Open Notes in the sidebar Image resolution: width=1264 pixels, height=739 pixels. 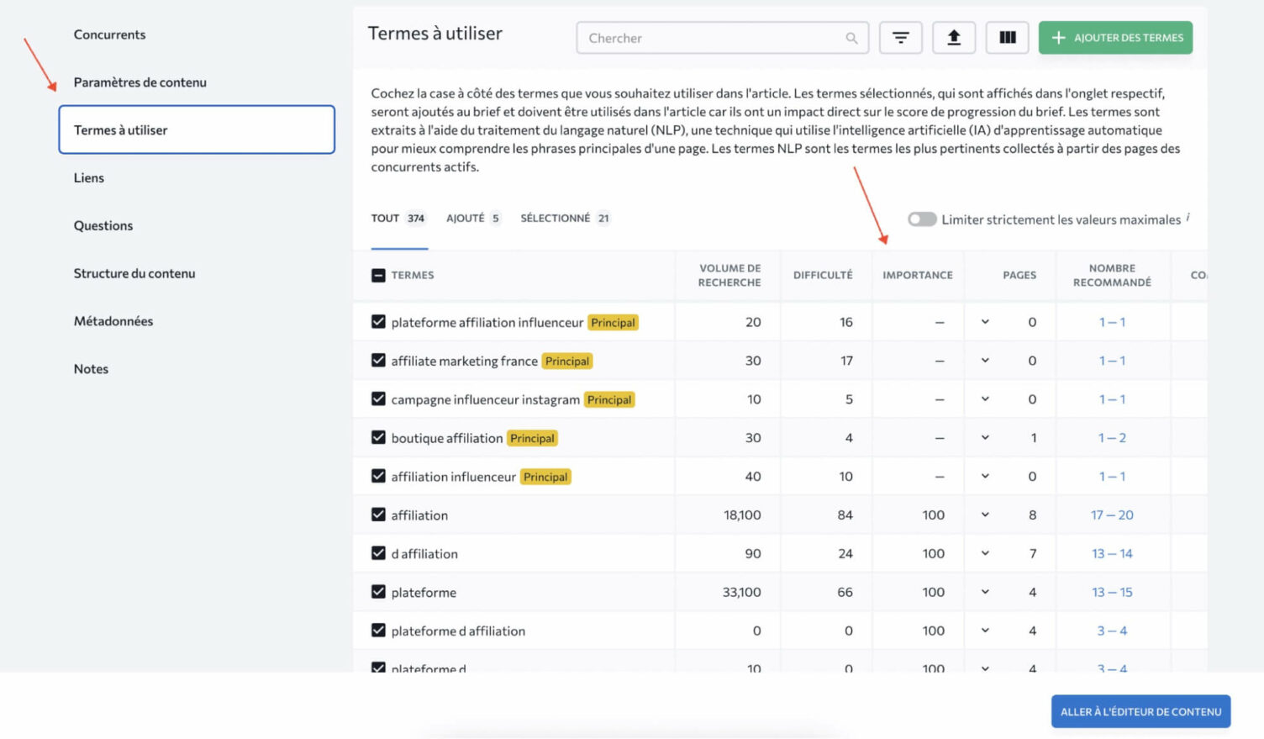(x=91, y=369)
